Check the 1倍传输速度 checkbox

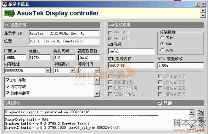click(160, 76)
